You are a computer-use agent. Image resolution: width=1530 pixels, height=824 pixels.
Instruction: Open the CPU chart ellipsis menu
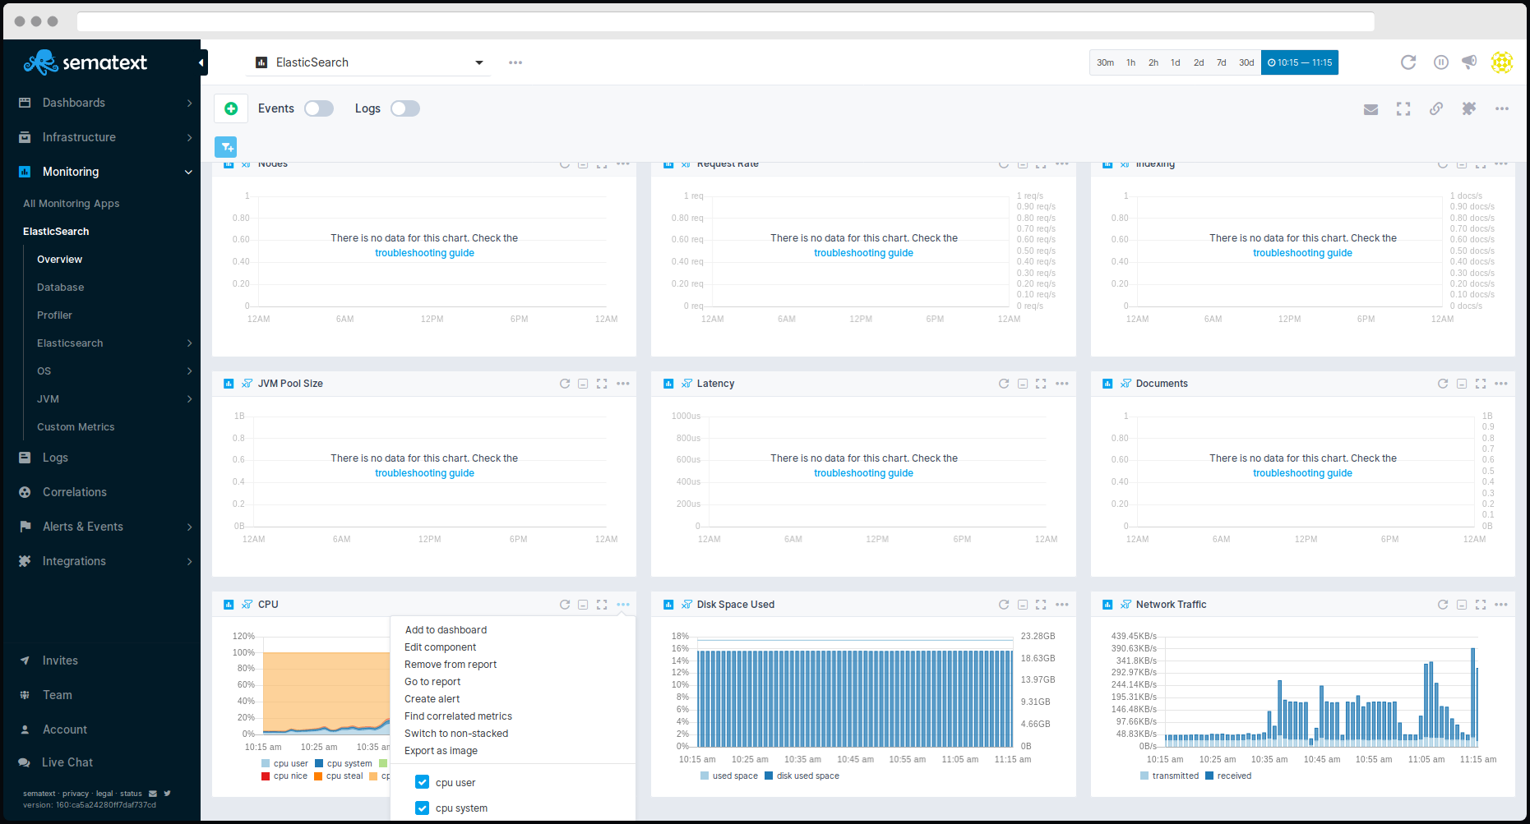pos(623,605)
